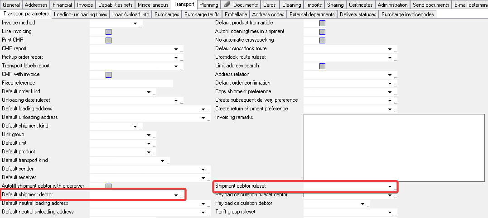Select the External departments subtab
Image resolution: width=488 pixels, height=218 pixels.
coord(312,14)
